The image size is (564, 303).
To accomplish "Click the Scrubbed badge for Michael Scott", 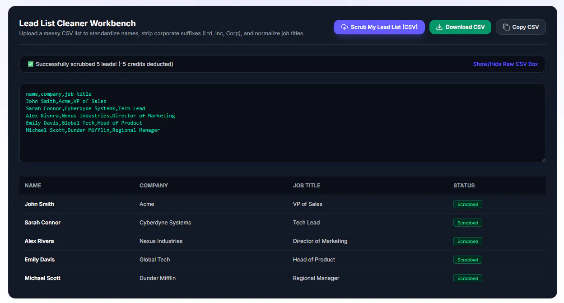I will point(467,278).
